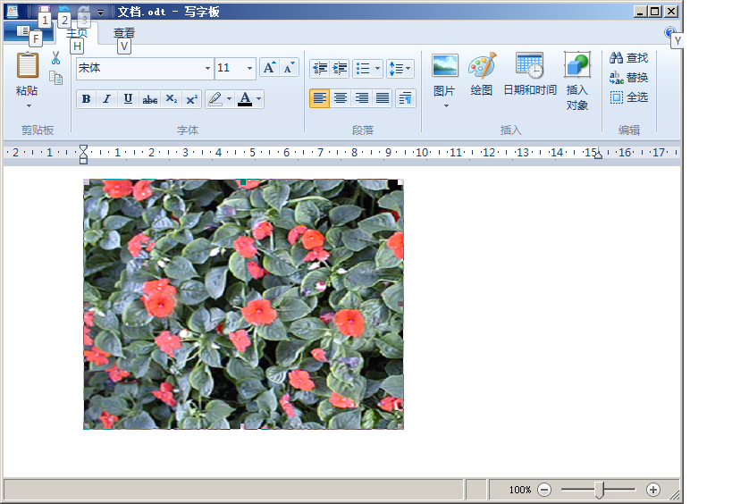Select all content using 全选
732x504 pixels.
click(629, 97)
